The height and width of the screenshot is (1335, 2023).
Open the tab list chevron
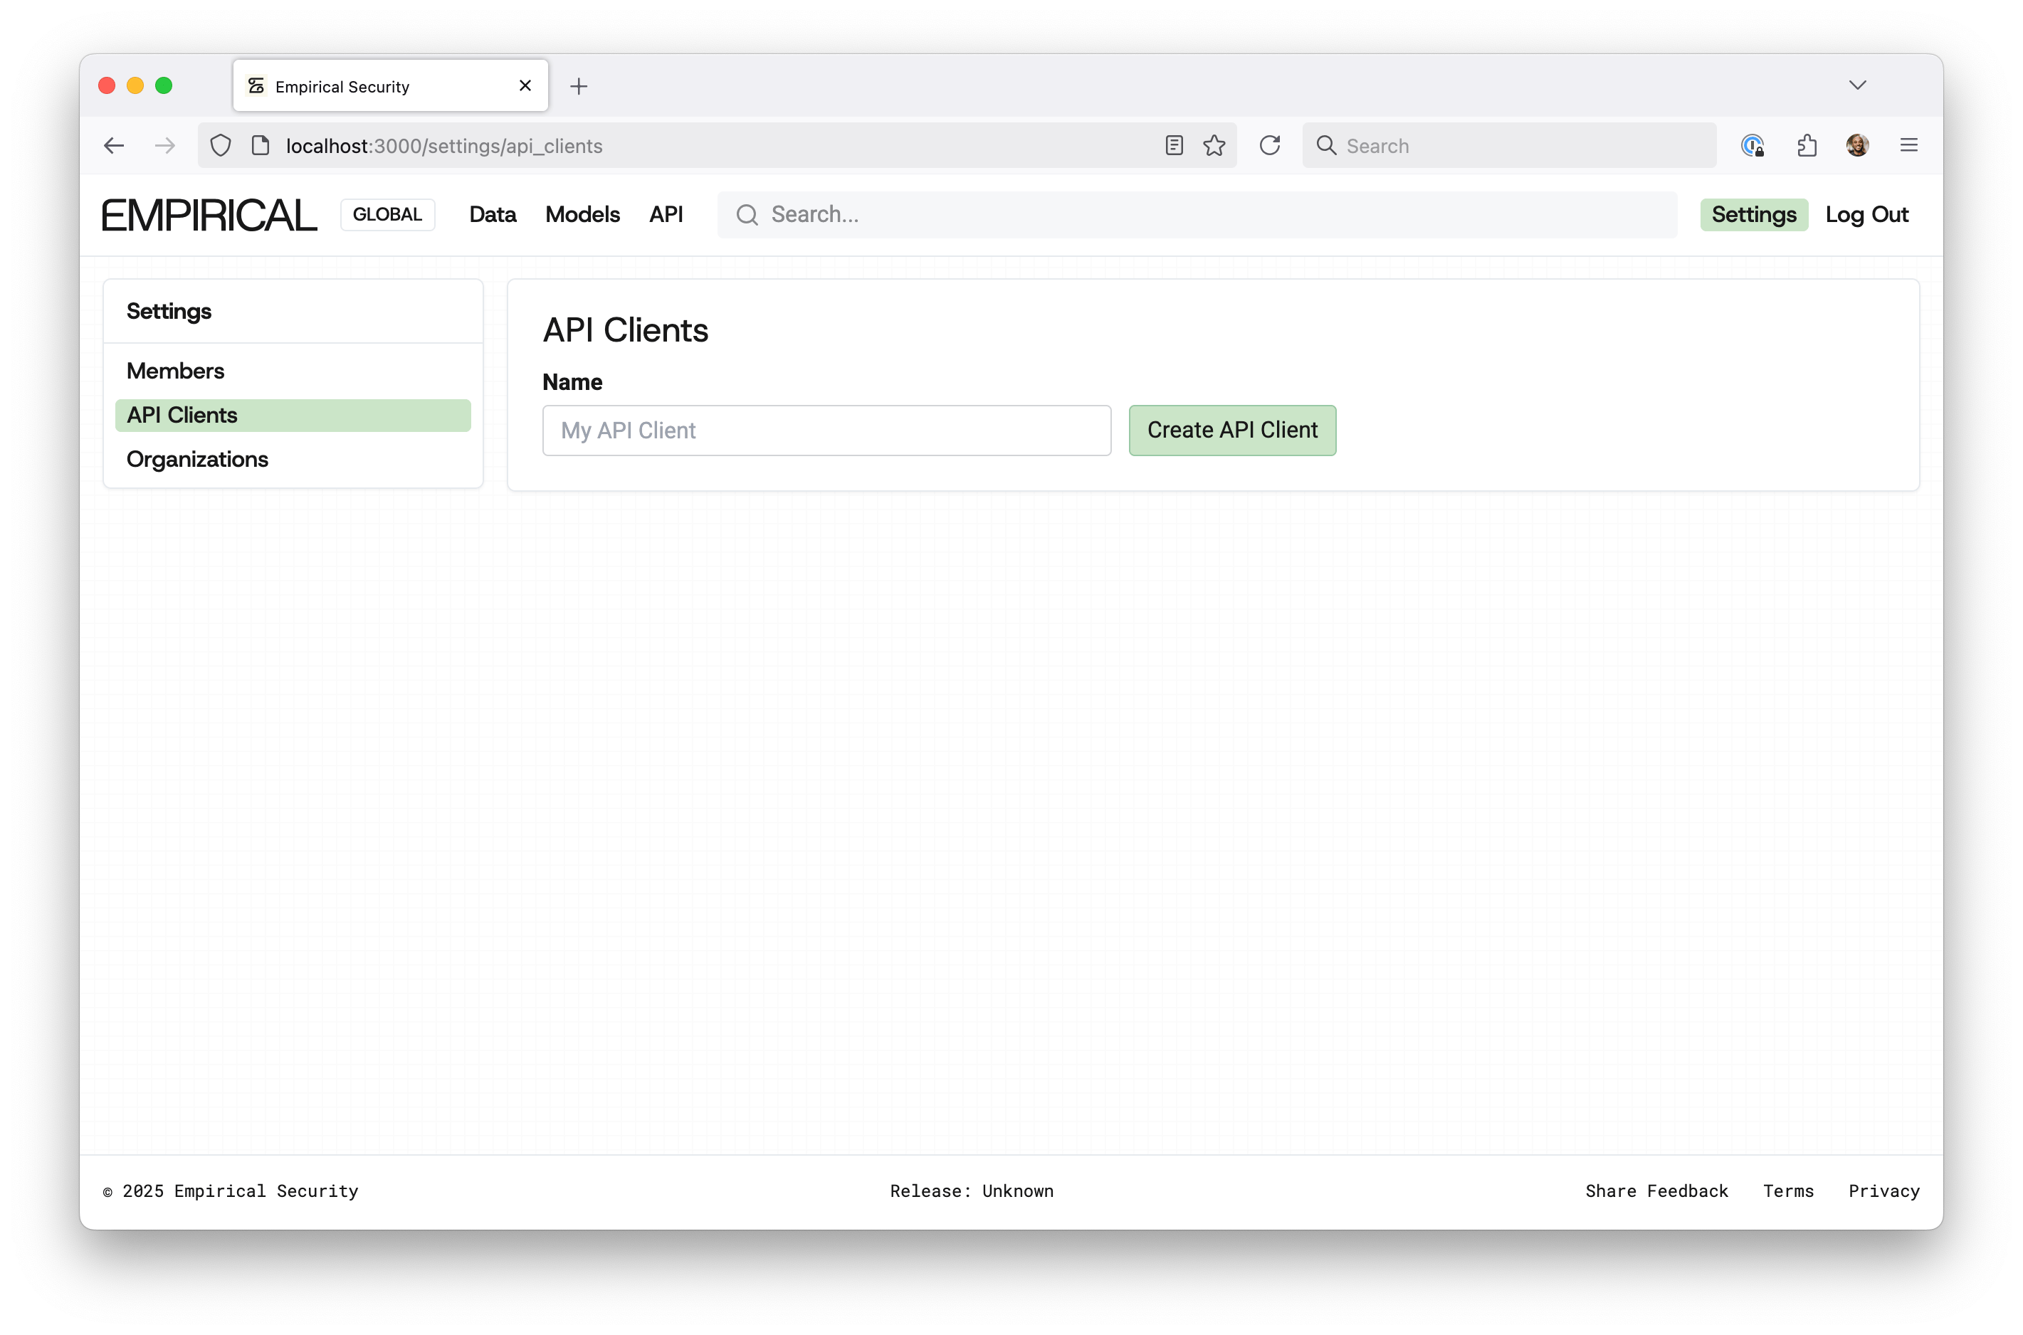[x=1859, y=85]
